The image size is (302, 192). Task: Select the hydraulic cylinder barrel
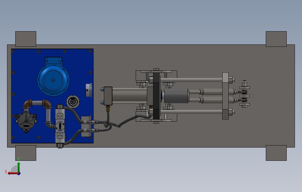pos(130,96)
